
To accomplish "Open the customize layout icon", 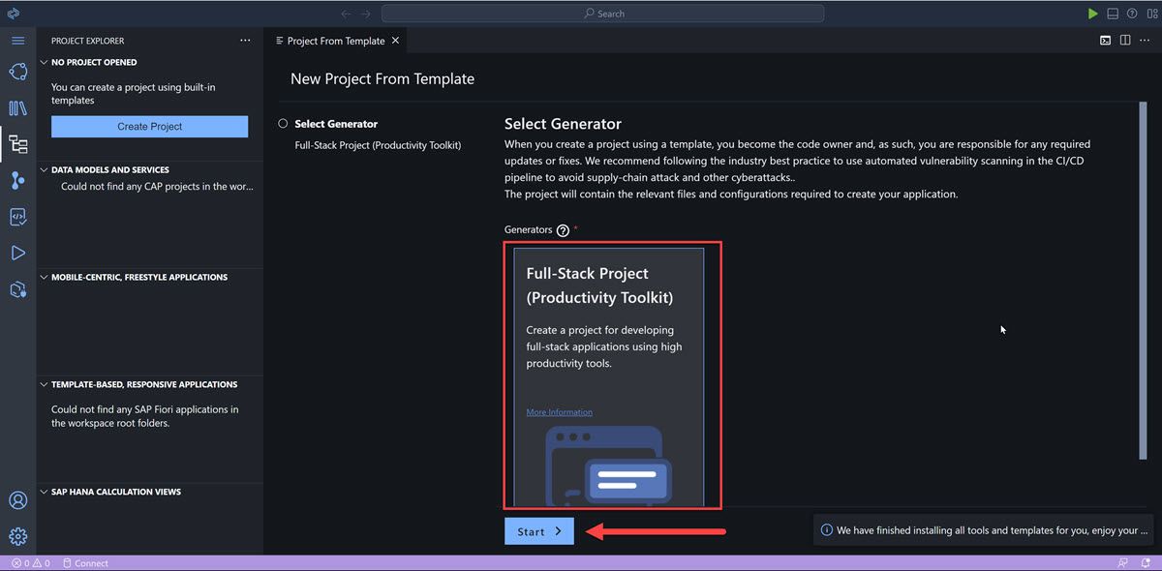I will [1150, 14].
